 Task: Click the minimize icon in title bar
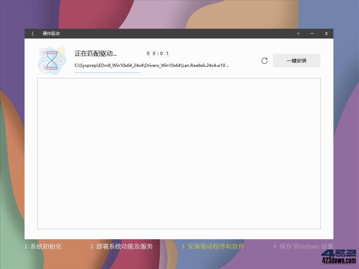[x=312, y=33]
